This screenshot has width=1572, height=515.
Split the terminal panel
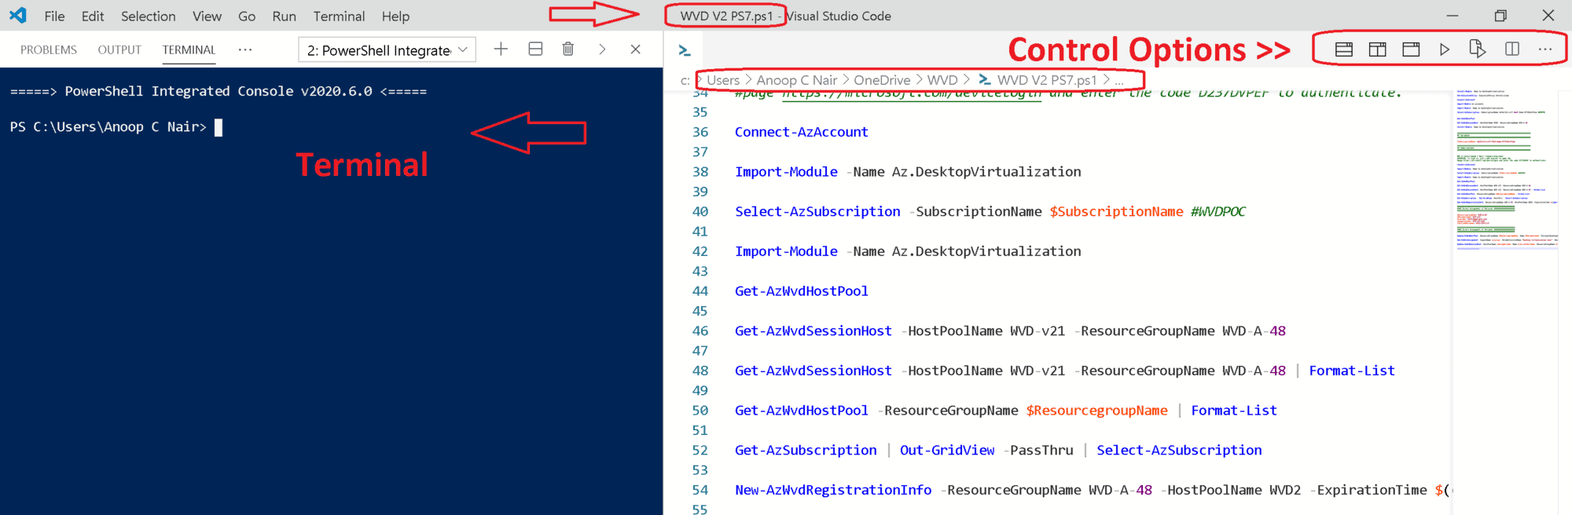pos(535,49)
